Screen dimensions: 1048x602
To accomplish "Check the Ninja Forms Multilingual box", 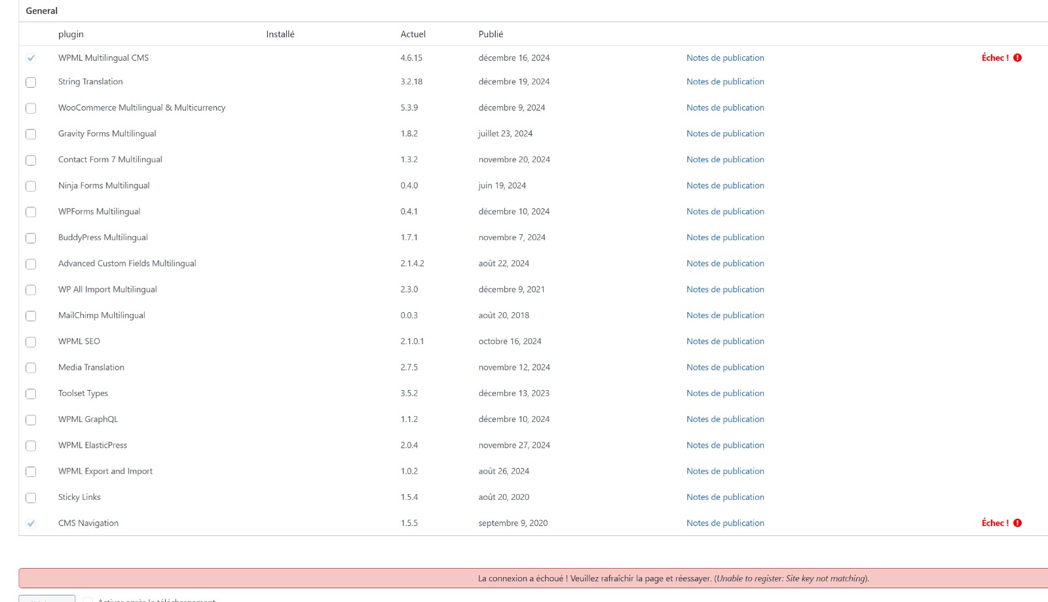I will tap(31, 186).
